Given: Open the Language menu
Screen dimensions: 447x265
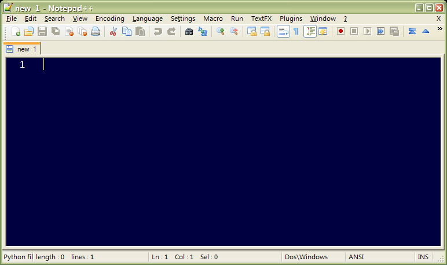Looking at the screenshot, I should [x=148, y=19].
